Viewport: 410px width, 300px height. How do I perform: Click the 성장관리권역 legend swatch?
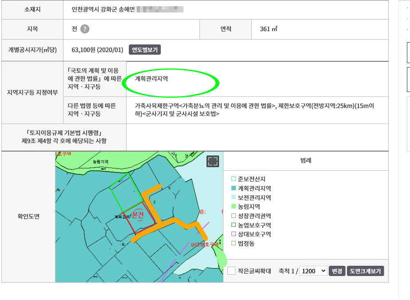(234, 216)
